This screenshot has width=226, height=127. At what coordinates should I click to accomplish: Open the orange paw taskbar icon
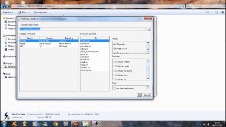[x=76, y=124]
